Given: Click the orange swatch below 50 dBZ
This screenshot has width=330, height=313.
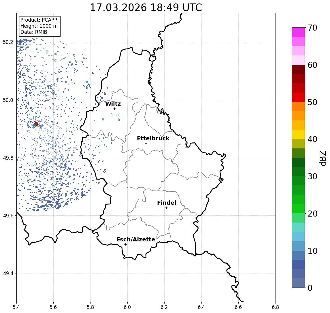Looking at the screenshot, I should [298, 107].
